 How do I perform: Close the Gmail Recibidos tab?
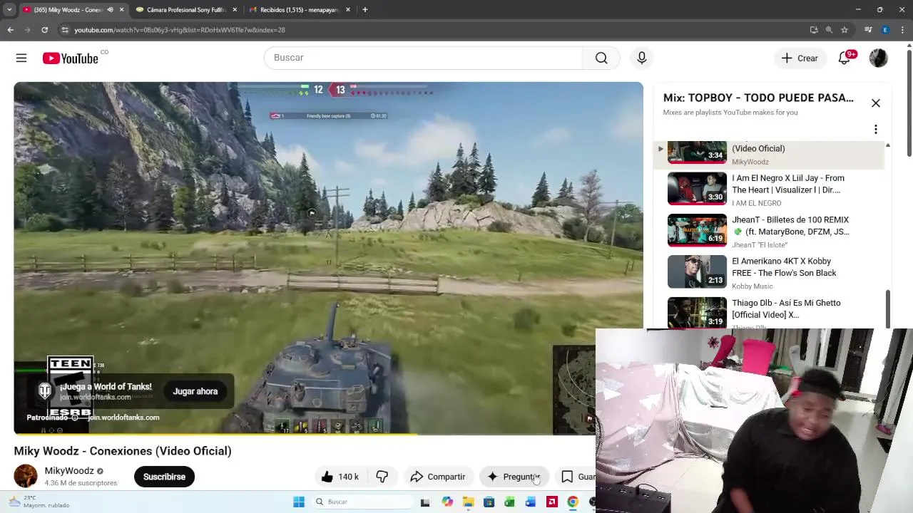[x=348, y=10]
